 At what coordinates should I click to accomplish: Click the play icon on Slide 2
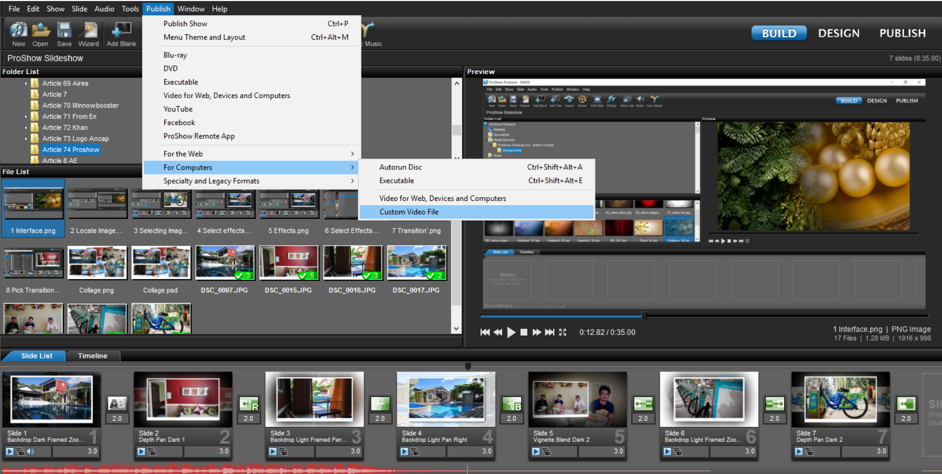coord(141,451)
